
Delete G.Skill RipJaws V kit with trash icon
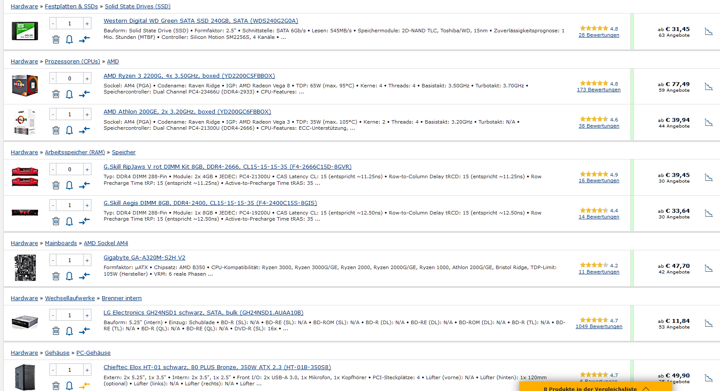(56, 185)
